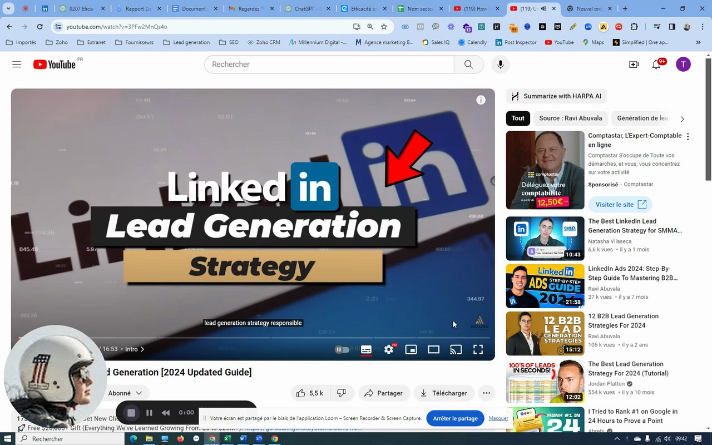Image resolution: width=712 pixels, height=445 pixels.
Task: Click Summarize with HARPA AI
Action: click(556, 96)
